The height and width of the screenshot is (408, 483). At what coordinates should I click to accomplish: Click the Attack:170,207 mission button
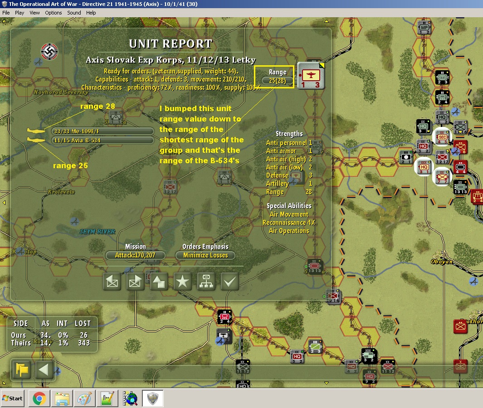(x=135, y=255)
